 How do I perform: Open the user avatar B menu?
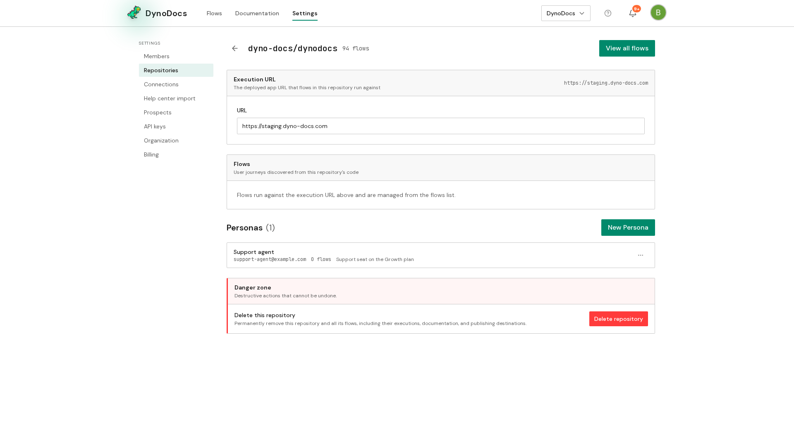pos(658,12)
